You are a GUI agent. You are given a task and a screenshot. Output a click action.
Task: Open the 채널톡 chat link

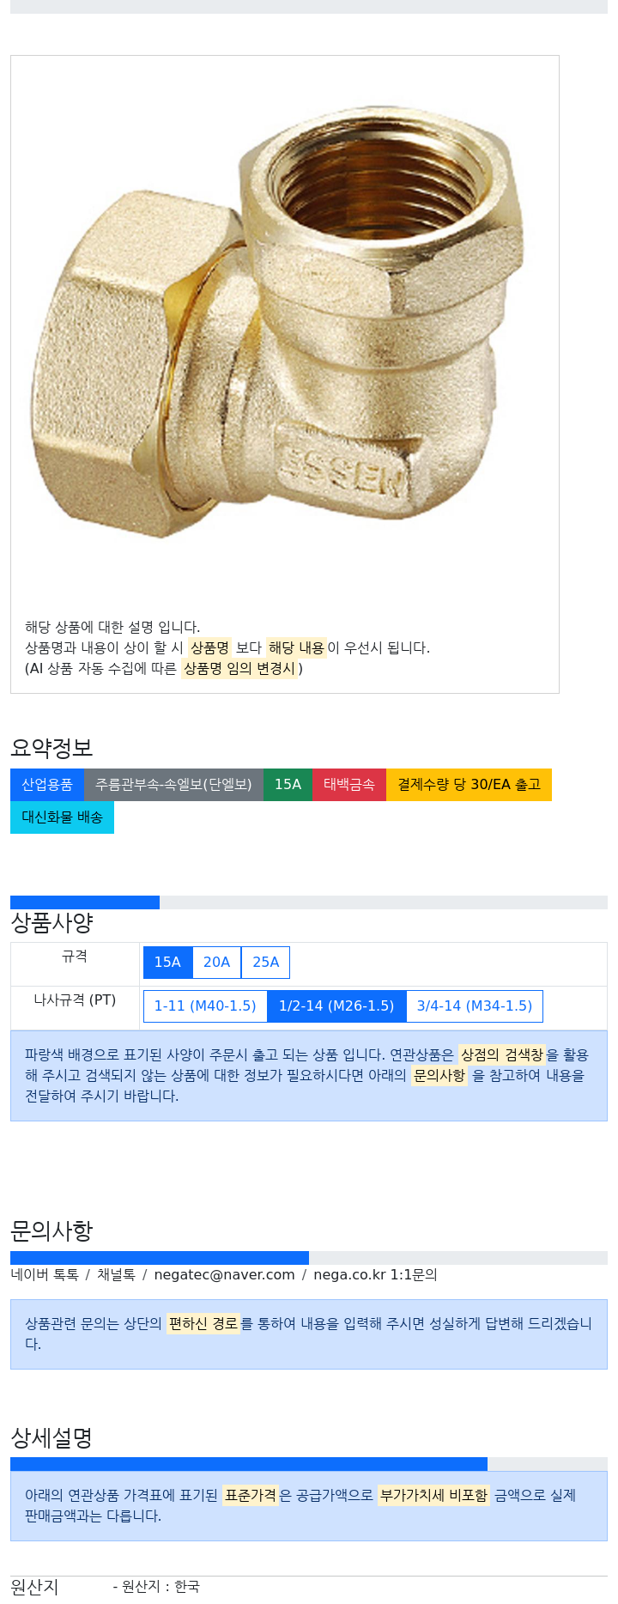coord(116,1275)
